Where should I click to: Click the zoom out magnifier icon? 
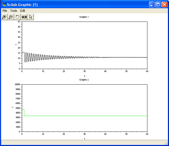tap(11, 17)
